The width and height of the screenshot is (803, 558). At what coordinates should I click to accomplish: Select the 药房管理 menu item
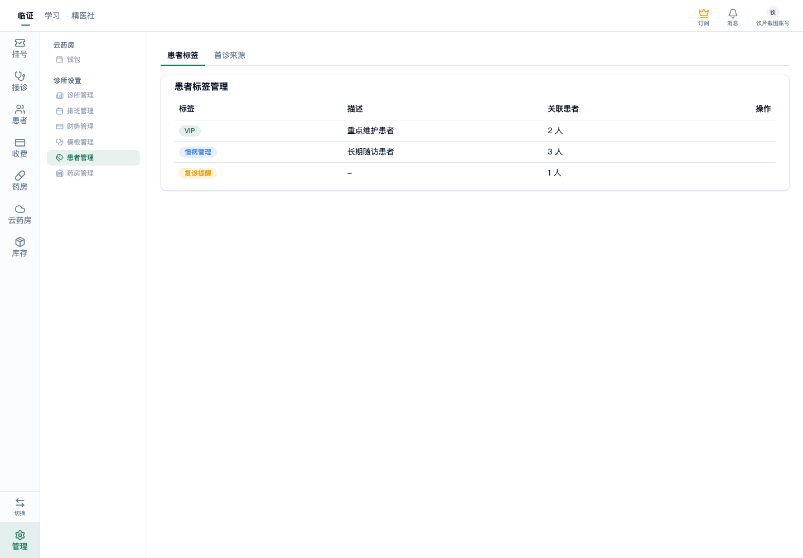[93, 173]
